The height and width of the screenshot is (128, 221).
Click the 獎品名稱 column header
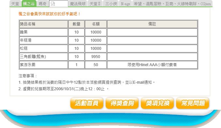point(43,24)
